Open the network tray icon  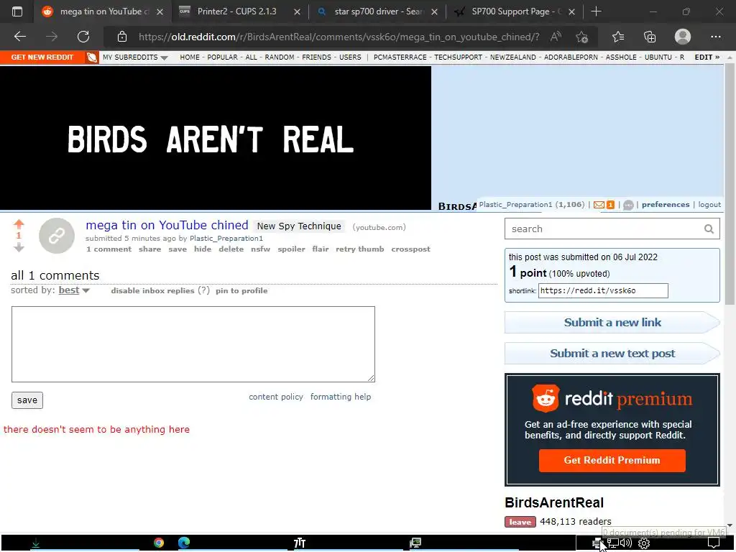612,543
